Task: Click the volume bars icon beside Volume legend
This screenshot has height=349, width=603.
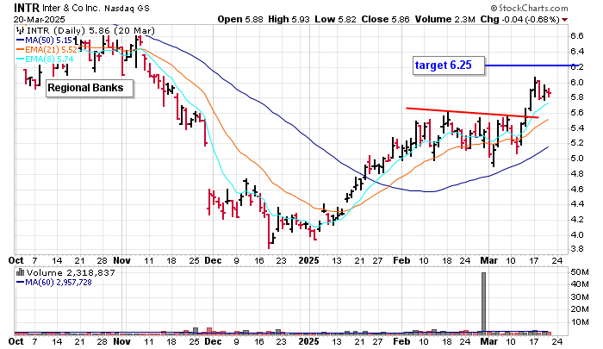Action: pos(21,273)
